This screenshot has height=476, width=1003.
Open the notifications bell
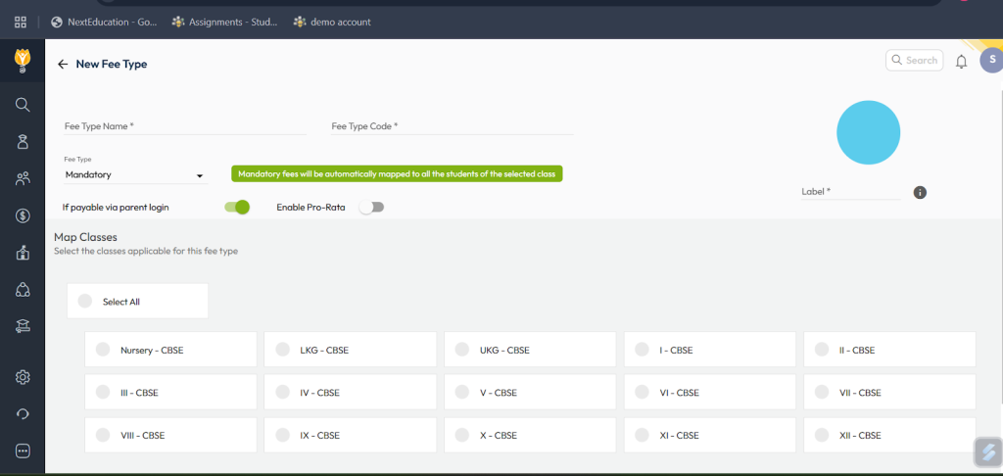pyautogui.click(x=961, y=62)
